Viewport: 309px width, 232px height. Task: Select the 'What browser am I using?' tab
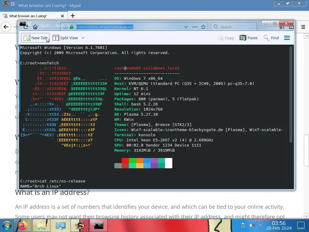click(34, 16)
